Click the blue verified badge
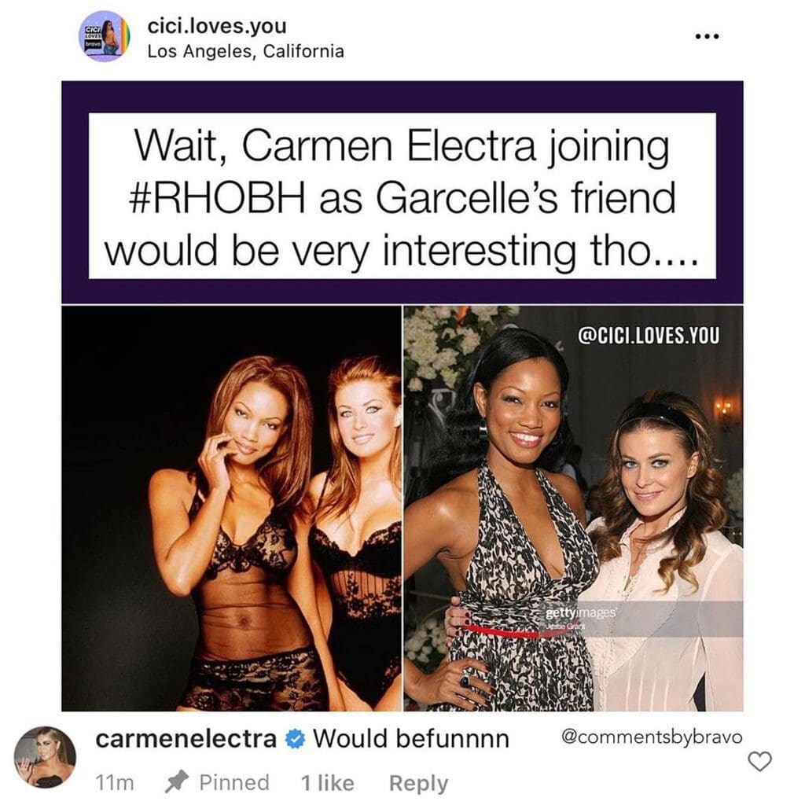The height and width of the screenshot is (805, 805). (x=295, y=740)
